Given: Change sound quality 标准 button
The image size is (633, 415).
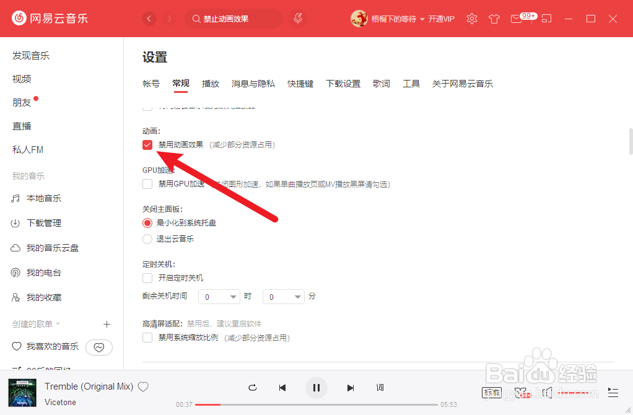Looking at the screenshot, I should click(492, 393).
